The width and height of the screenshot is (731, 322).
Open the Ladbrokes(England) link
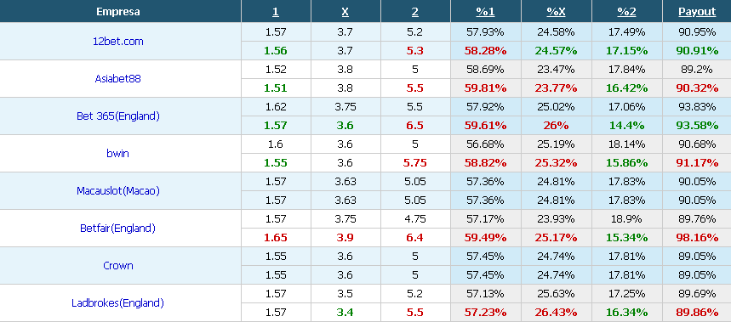point(118,303)
